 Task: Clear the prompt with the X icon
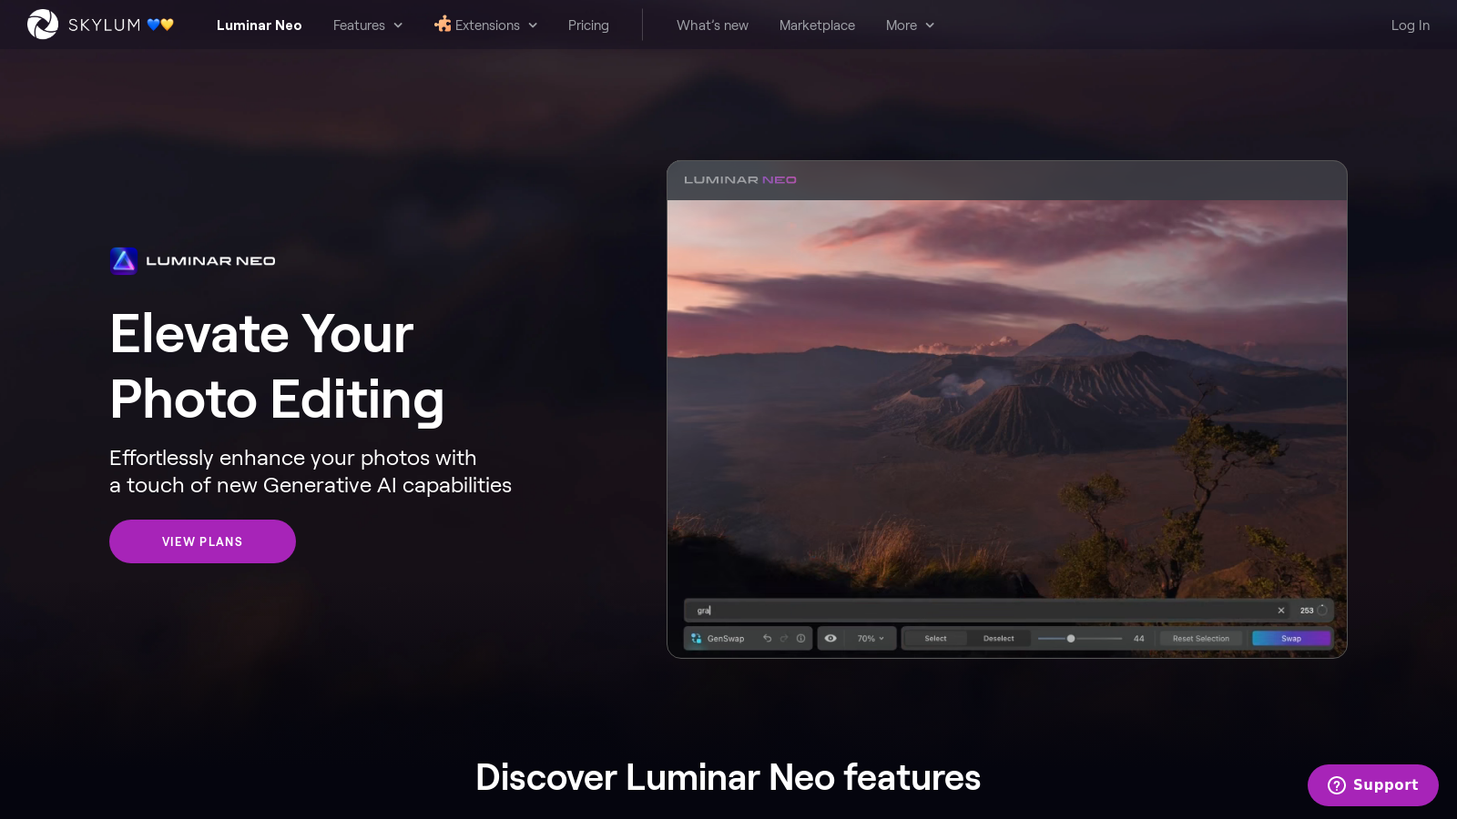(1281, 611)
